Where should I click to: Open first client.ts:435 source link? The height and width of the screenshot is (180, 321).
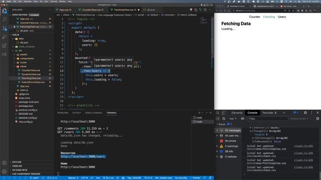(303, 146)
